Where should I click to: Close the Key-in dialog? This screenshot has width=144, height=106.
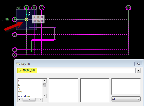(138, 64)
